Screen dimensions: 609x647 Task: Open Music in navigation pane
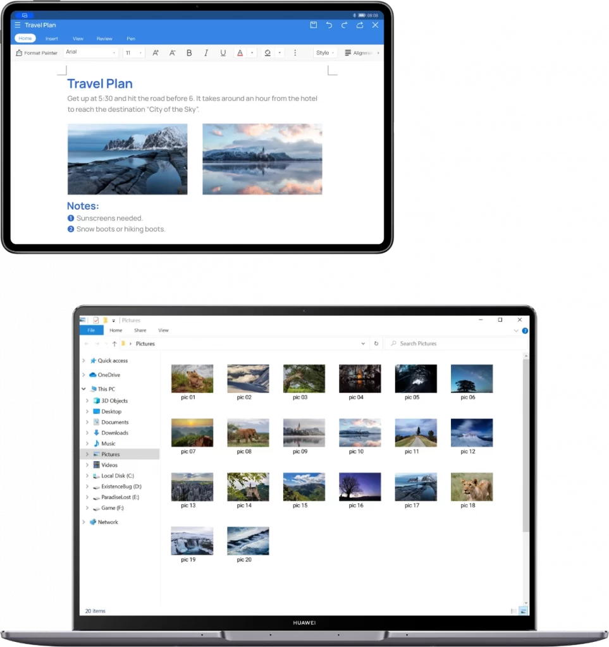(x=104, y=444)
